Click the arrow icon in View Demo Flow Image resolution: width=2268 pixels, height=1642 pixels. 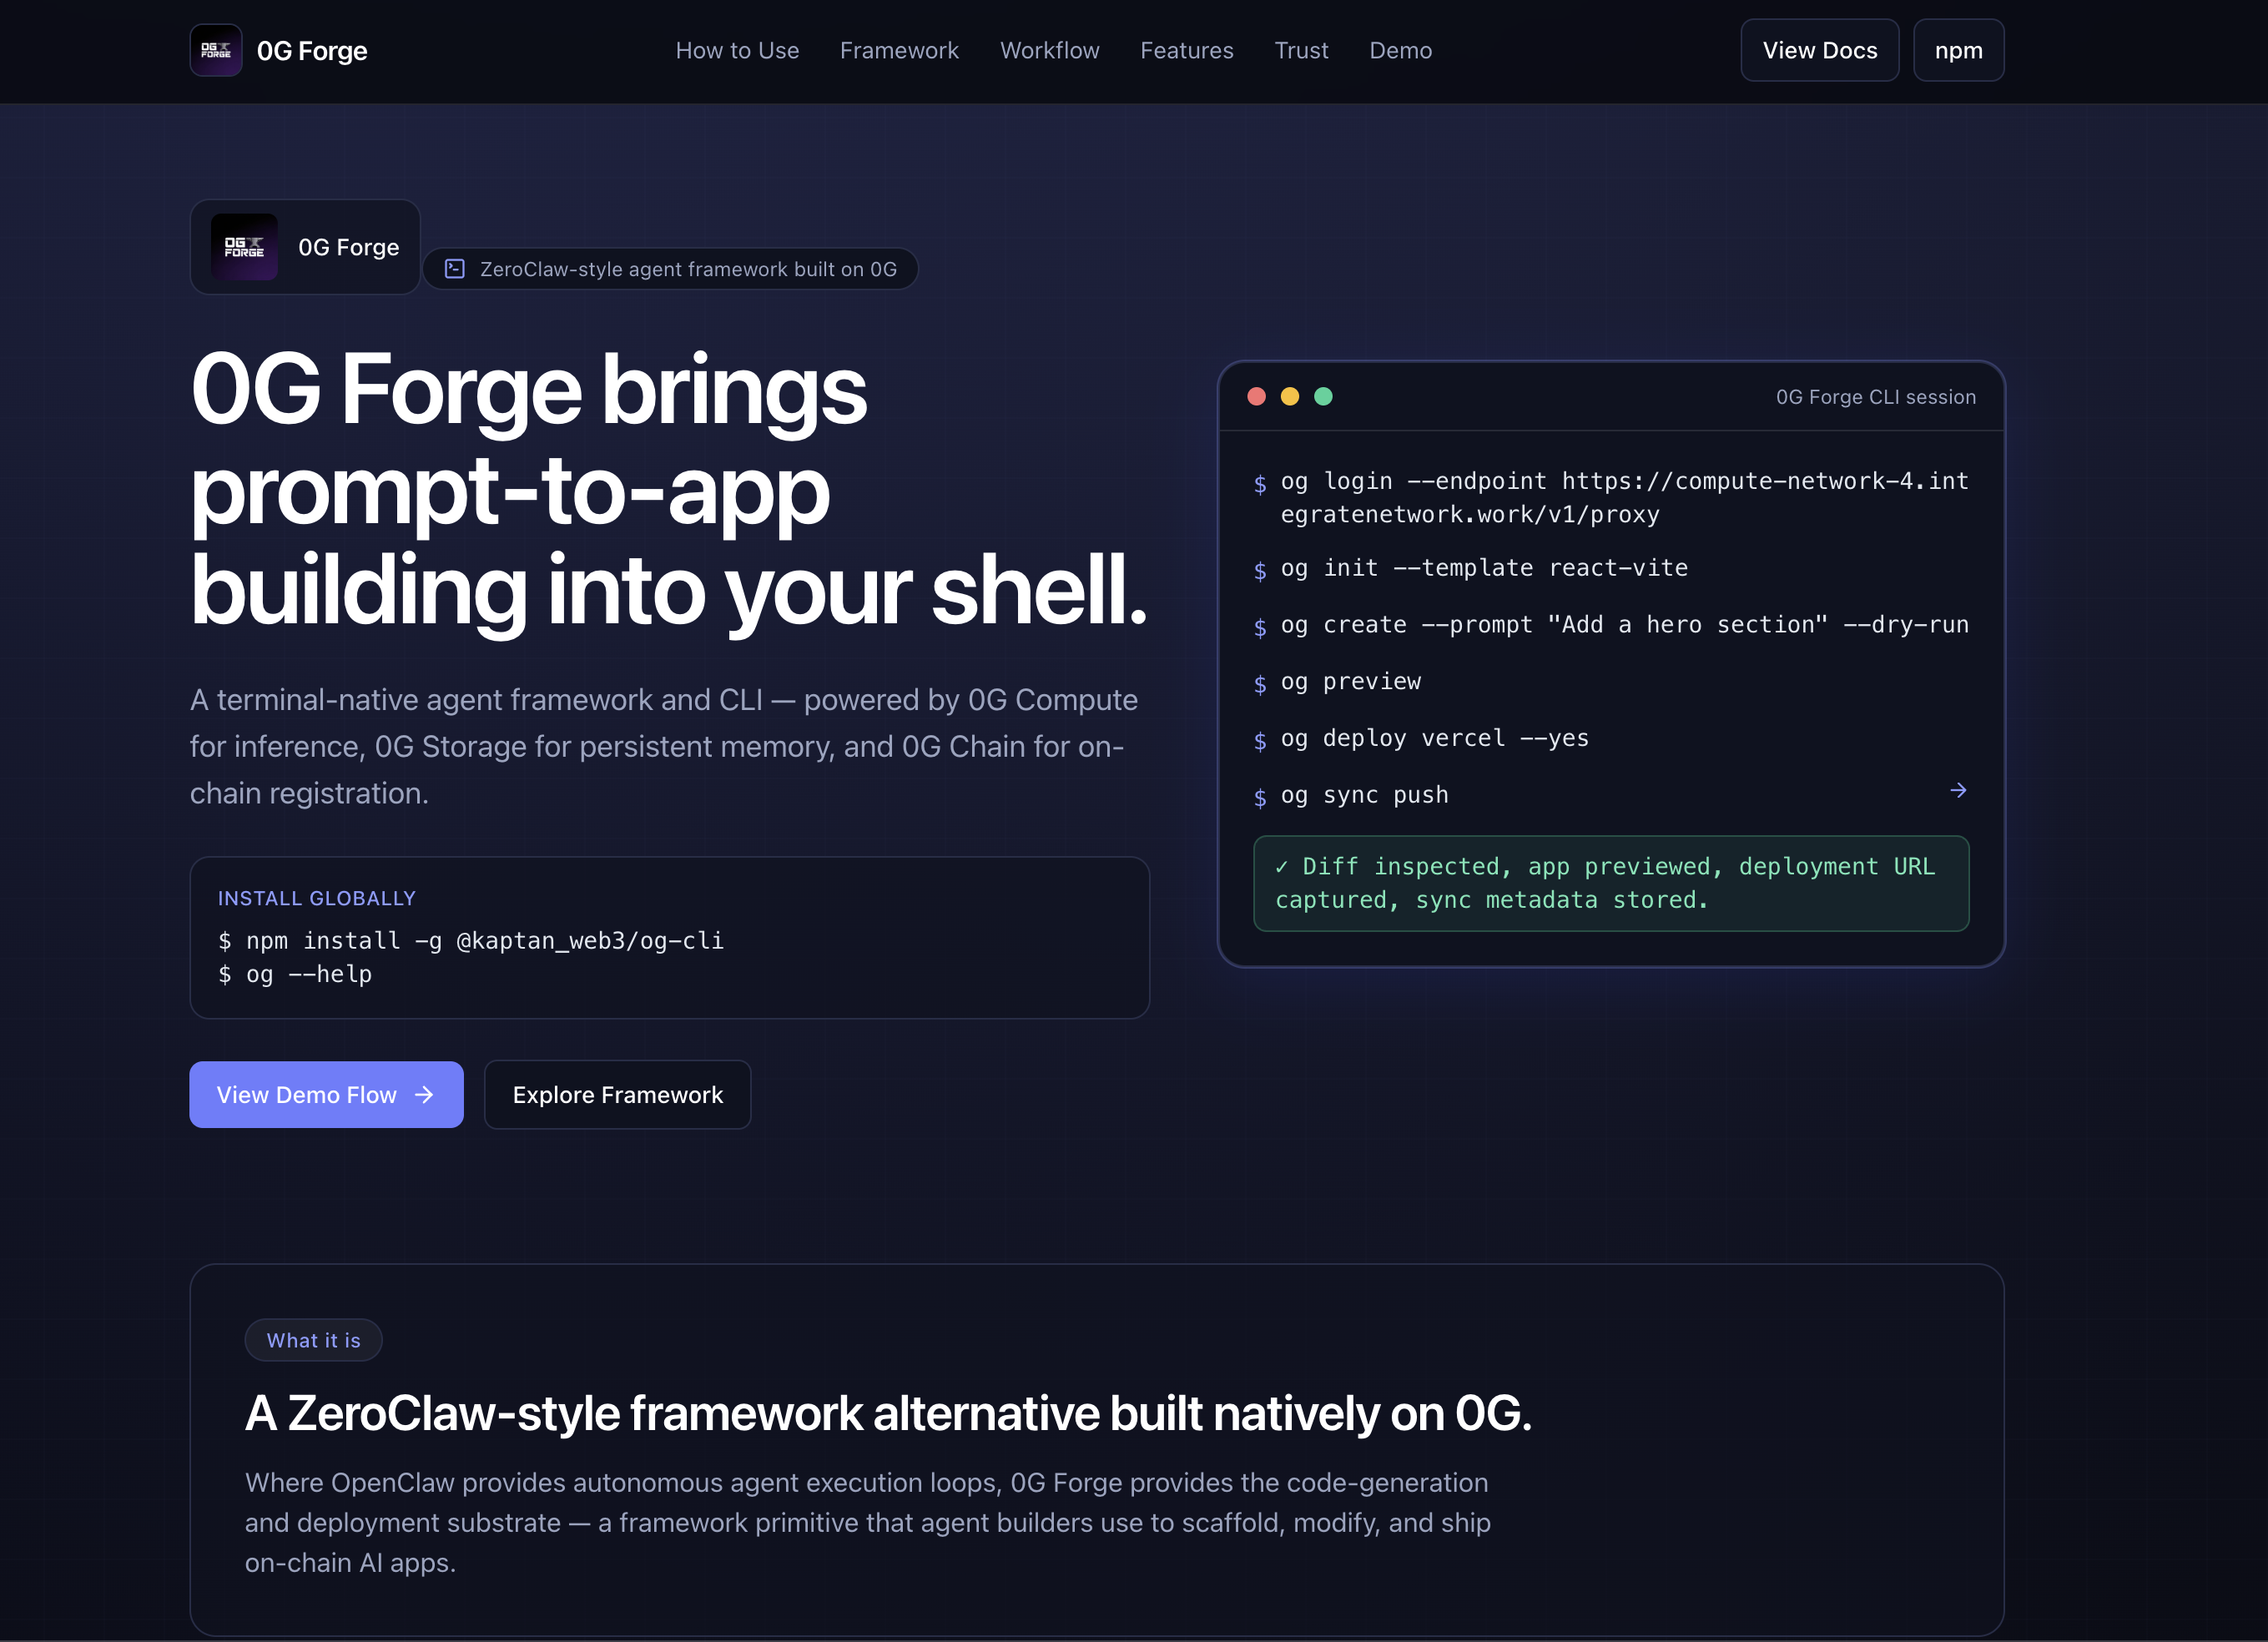coord(424,1095)
